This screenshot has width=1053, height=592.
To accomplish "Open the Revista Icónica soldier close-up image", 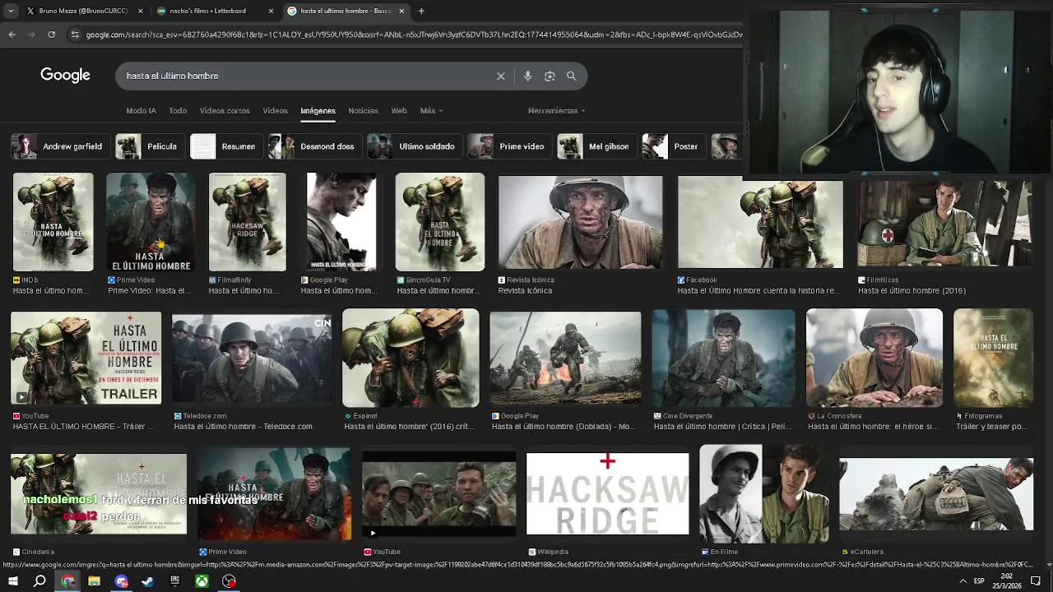I will tap(580, 222).
